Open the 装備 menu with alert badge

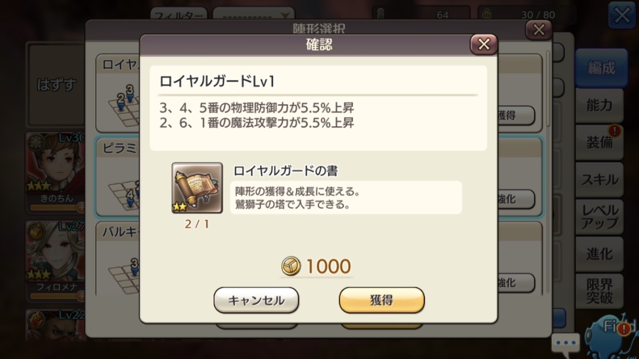click(x=600, y=143)
